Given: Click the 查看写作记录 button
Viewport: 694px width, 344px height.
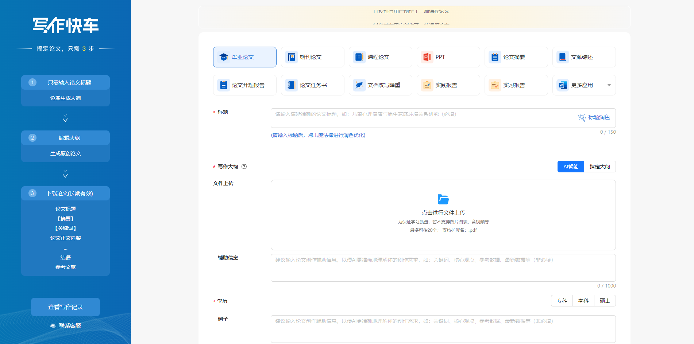Looking at the screenshot, I should click(65, 307).
